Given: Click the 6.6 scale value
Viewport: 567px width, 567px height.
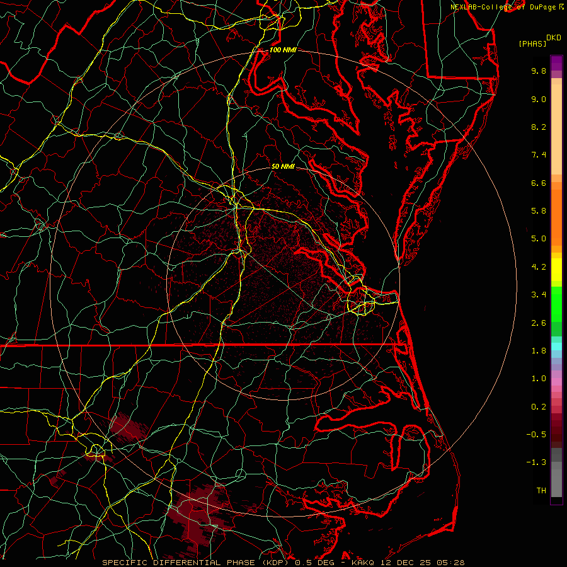Looking at the screenshot, I should click(x=539, y=183).
